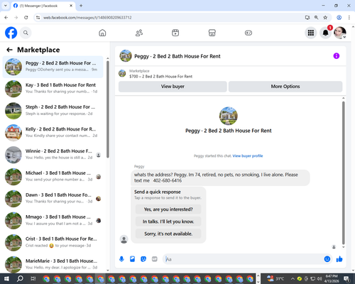This screenshot has height=284, width=355.
Task: Open the account profile picture menu
Action: click(x=340, y=33)
